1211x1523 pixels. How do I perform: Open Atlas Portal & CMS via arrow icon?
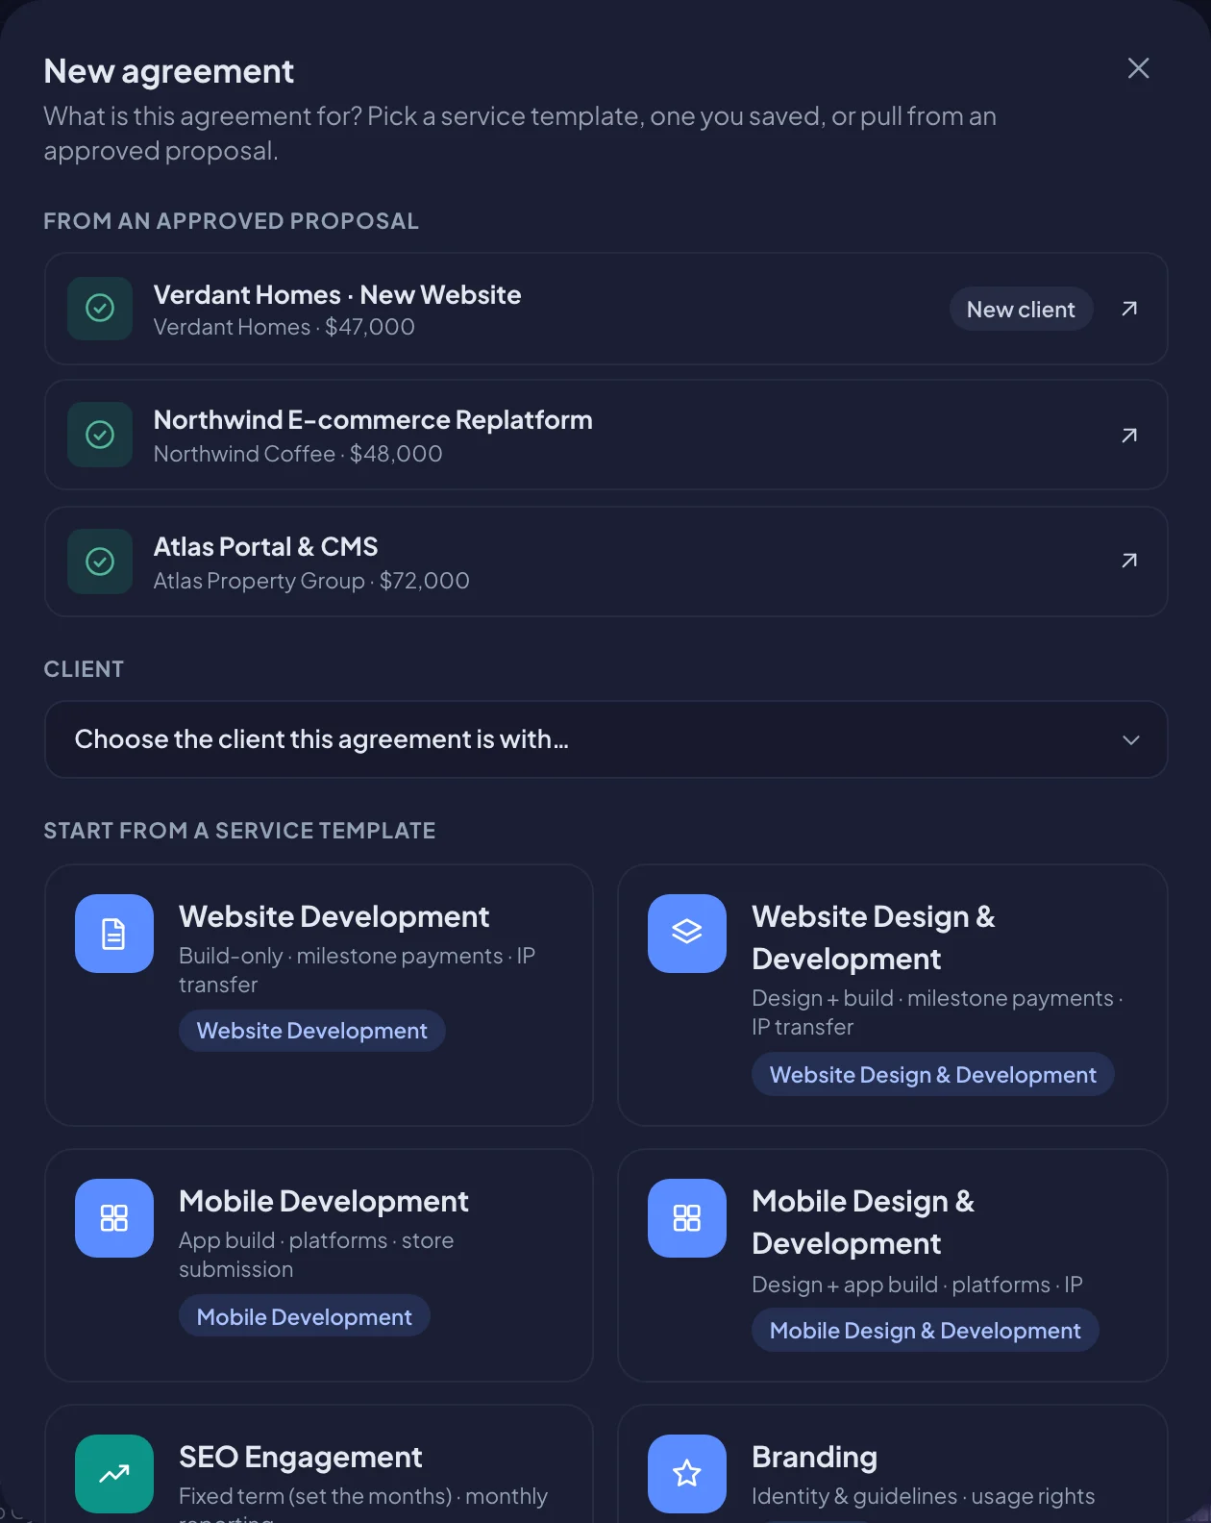coord(1129,561)
